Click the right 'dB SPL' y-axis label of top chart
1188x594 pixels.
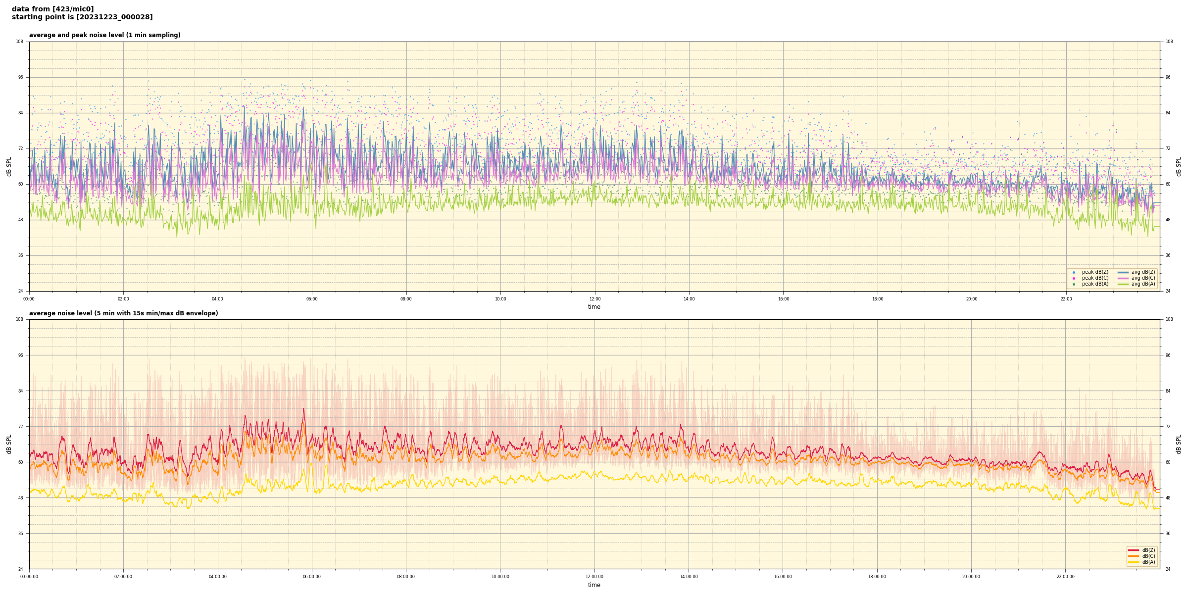tap(1179, 166)
